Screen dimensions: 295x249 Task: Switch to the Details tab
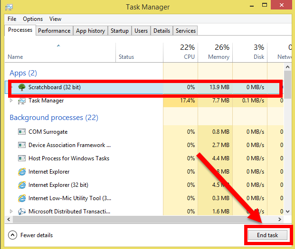tap(162, 31)
